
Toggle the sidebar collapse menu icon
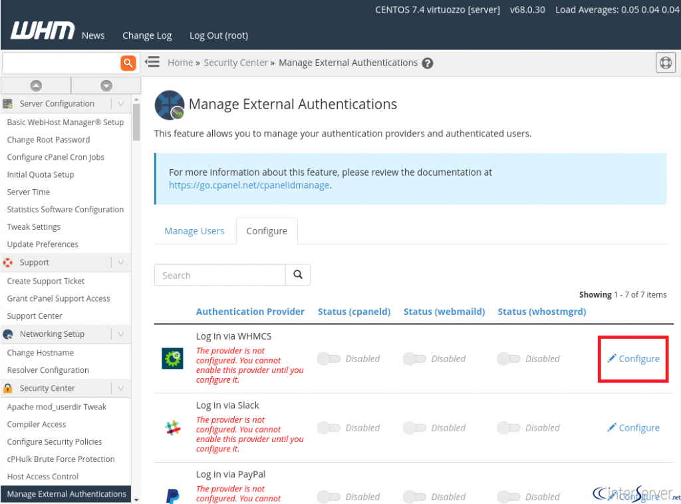click(152, 62)
